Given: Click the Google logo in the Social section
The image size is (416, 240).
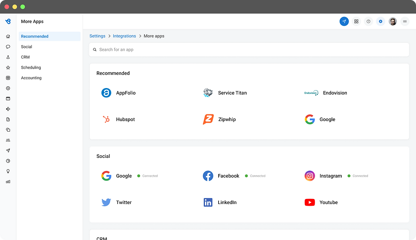Looking at the screenshot, I should (106, 176).
